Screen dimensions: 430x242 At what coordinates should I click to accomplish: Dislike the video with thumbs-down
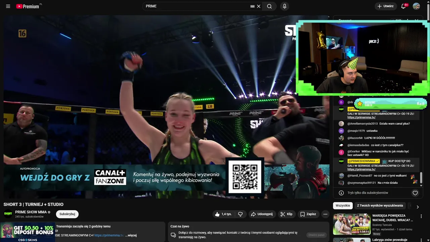(x=241, y=214)
